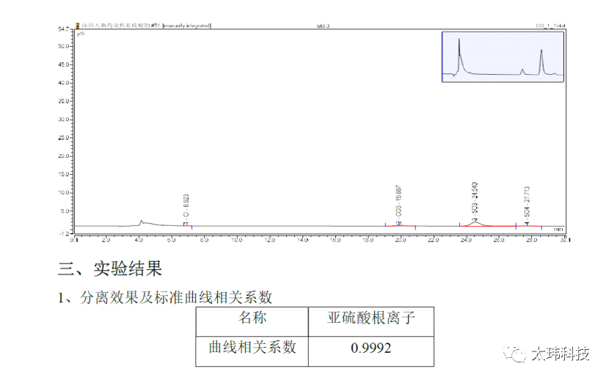Click the Cl peak marker at 6.923
The width and height of the screenshot is (609, 380).
(x=186, y=224)
